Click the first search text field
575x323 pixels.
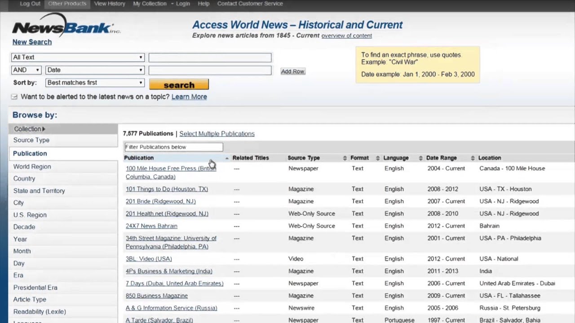point(210,57)
